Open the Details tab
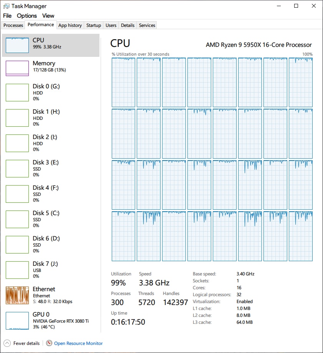The height and width of the screenshot is (353, 323). tap(128, 25)
